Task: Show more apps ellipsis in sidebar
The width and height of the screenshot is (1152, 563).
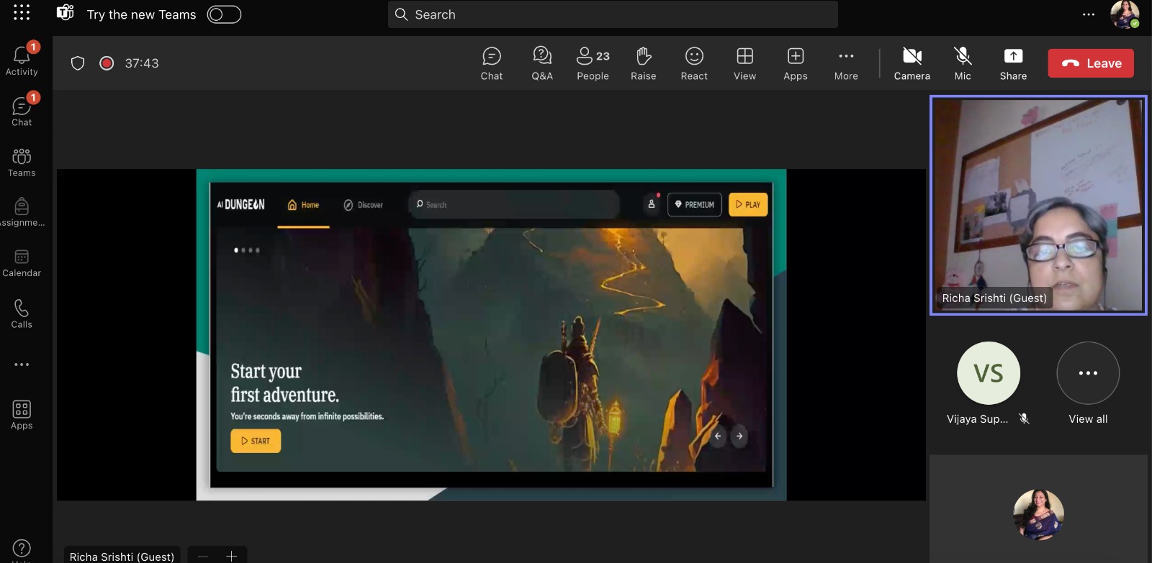Action: [22, 365]
